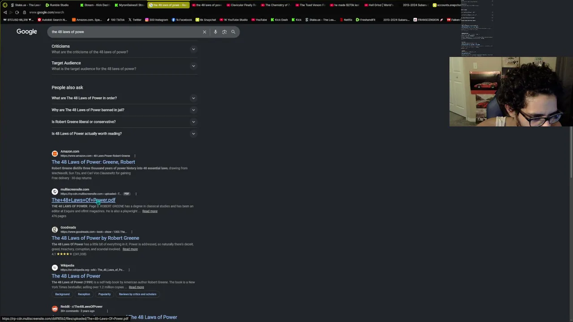Screen dimensions: 573x322
Task: Select the Background chip under Wikipedia
Action: click(x=62, y=294)
